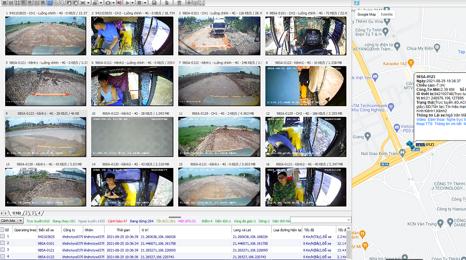Screen dimensions: 466x260
Task: Click the camera snapshot icon in toolbar
Action: (108, 3)
